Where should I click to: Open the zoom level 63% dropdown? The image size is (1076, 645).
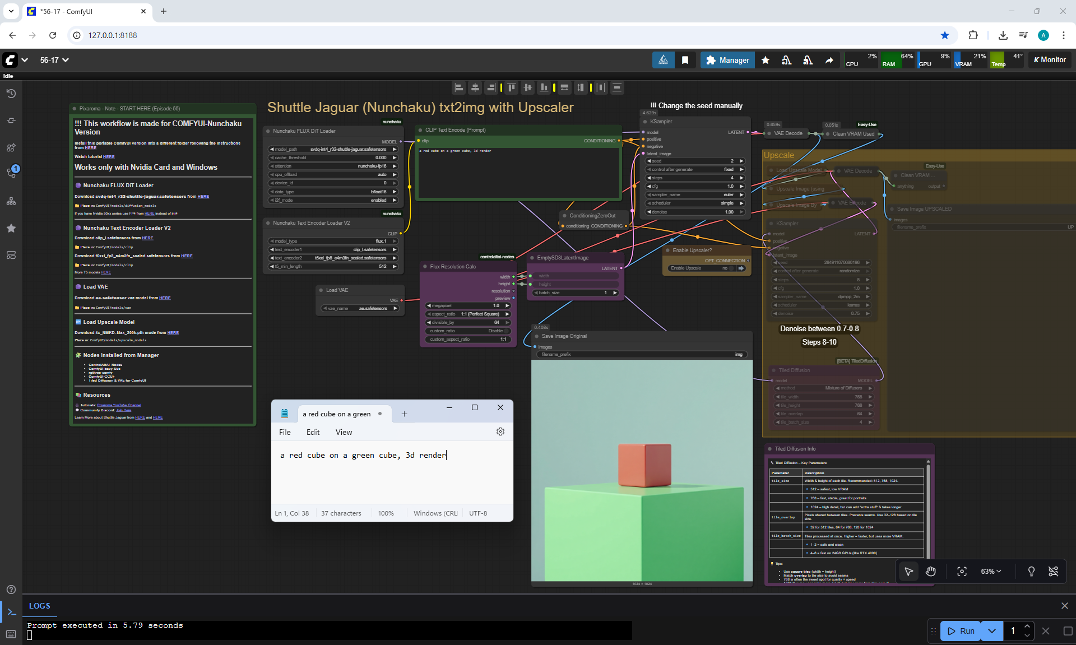tap(990, 571)
